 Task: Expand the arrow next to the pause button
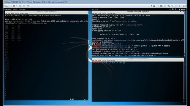pyautogui.click(x=17, y=6)
